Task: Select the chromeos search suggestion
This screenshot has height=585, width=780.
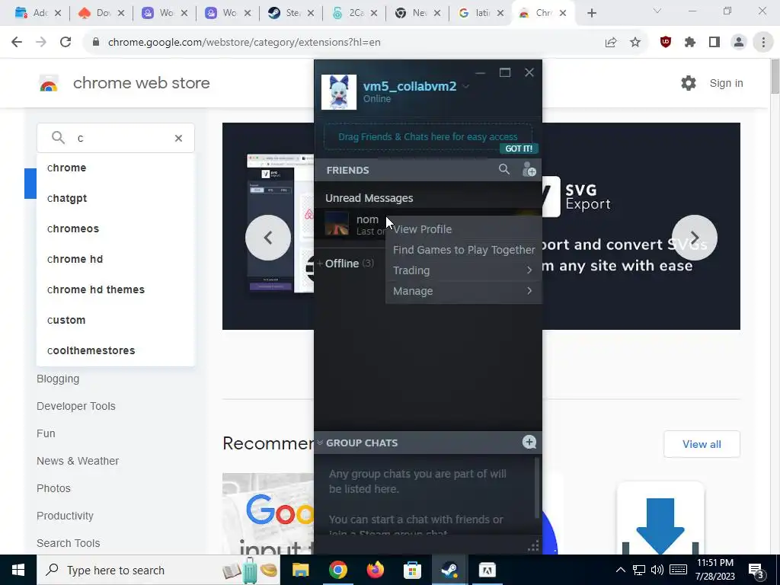Action: (116, 229)
